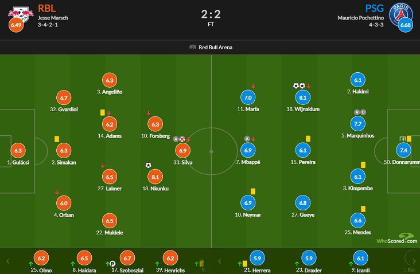Click the substitution arrow above Forsberg
420x274 pixels.
pyautogui.click(x=149, y=113)
